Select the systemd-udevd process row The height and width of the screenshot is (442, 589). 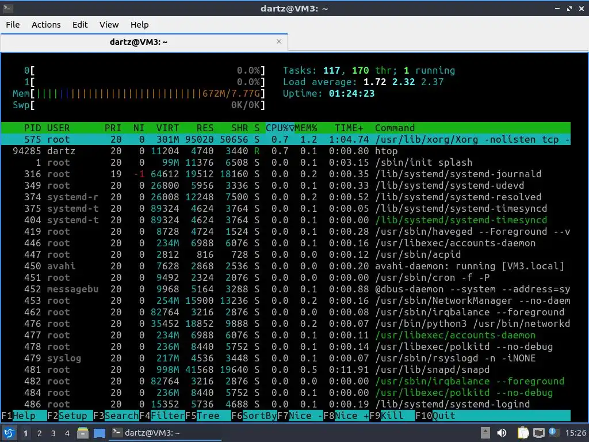[x=285, y=186]
